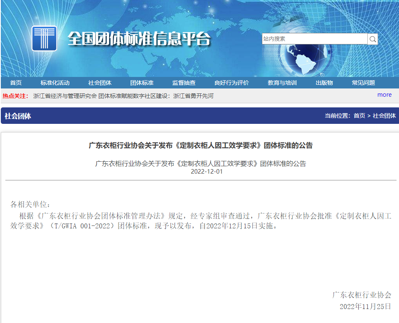
Task: Click the 社会团体 section heading
Action: (x=18, y=116)
